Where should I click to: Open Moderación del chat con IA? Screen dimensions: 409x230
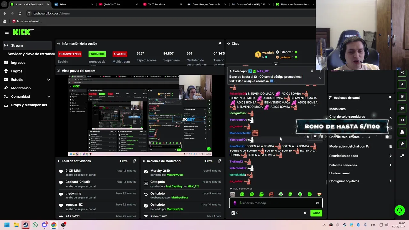360,146
